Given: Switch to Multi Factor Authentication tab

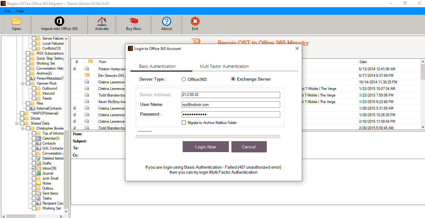Looking at the screenshot, I should (224, 66).
